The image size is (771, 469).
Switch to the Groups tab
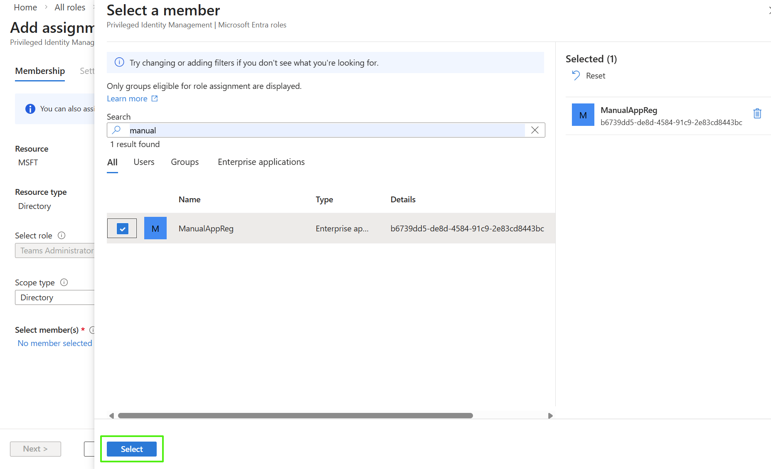point(185,162)
